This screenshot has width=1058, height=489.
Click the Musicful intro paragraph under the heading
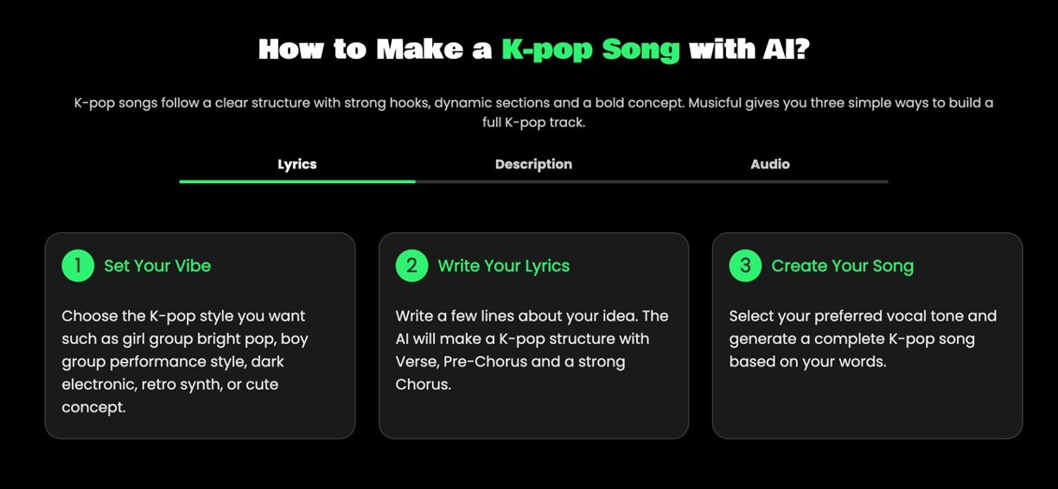(x=533, y=112)
